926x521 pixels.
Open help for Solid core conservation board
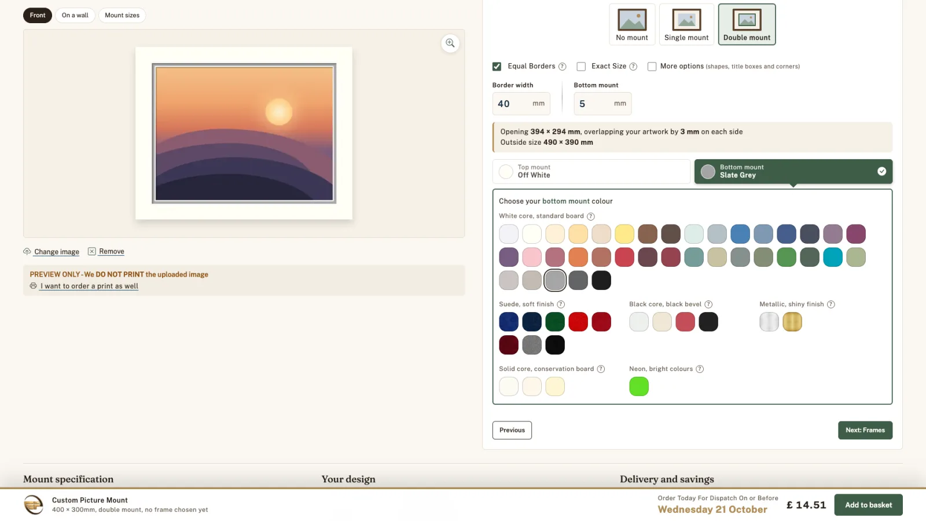pyautogui.click(x=601, y=369)
